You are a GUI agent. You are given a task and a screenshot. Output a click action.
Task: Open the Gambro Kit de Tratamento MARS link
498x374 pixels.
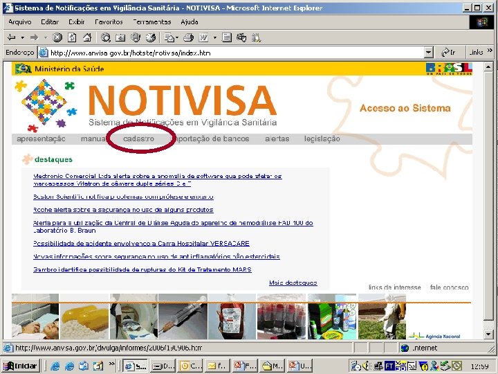click(142, 269)
